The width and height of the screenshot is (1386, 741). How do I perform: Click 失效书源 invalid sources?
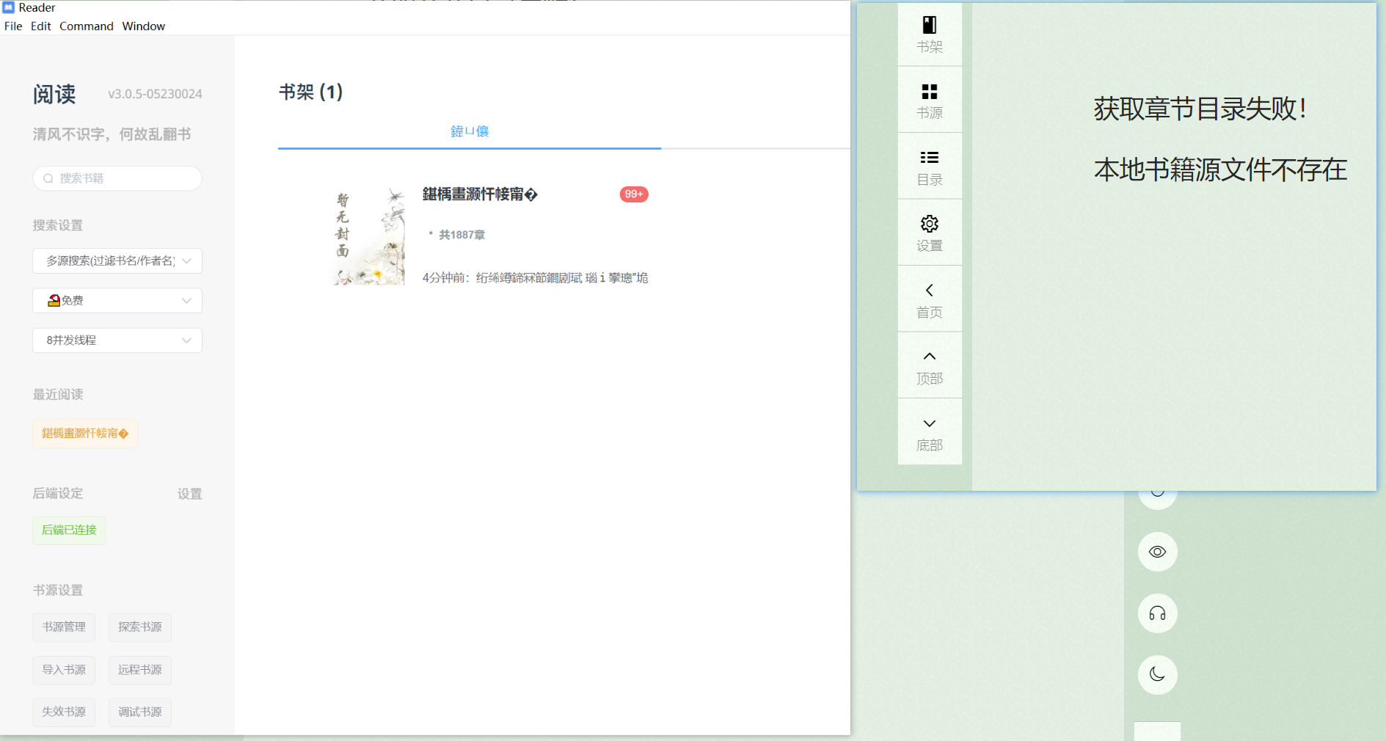point(64,712)
